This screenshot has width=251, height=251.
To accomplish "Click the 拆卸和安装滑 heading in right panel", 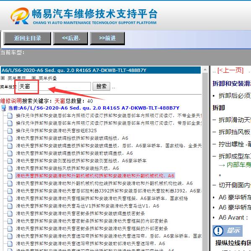I will pos(232,83).
